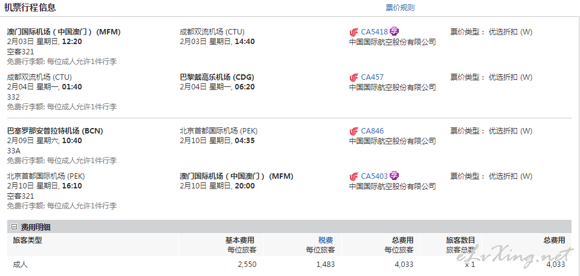This screenshot has height=276, width=580.
Task: Open flight number CA5403 details
Action: (375, 176)
